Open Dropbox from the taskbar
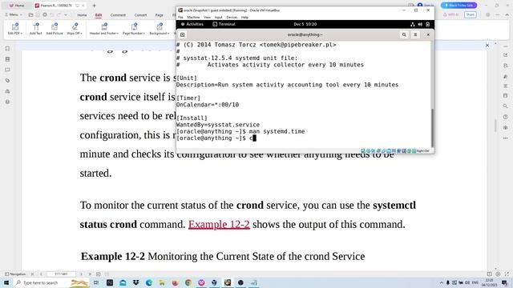Screen dimensions: 513x288 coord(135,282)
